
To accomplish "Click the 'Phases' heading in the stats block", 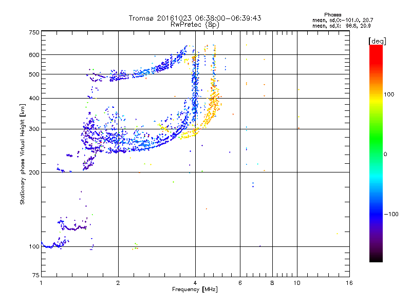I will click(x=332, y=15).
